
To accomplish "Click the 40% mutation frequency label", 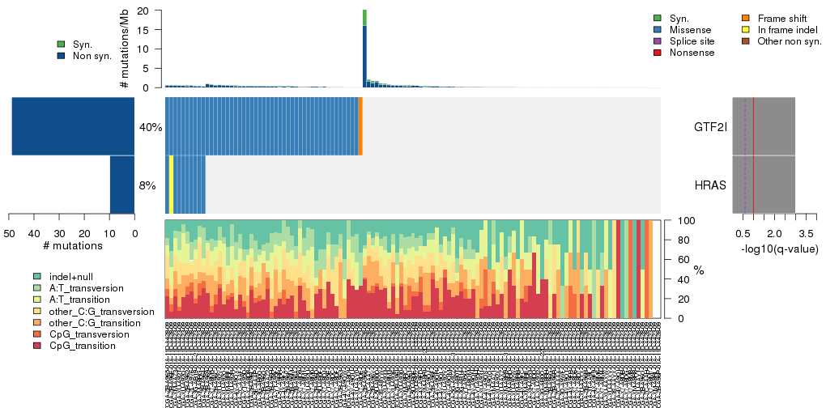I will [x=151, y=127].
